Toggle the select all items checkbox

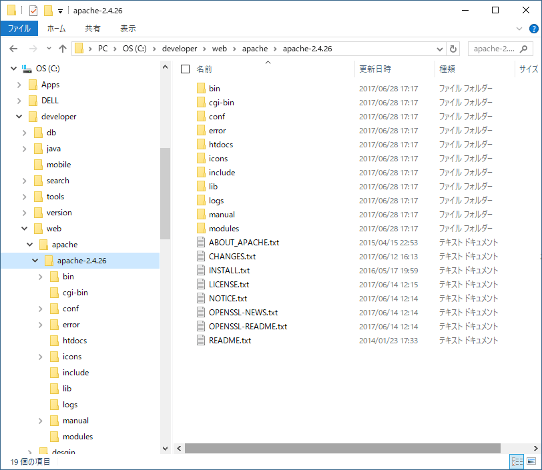pyautogui.click(x=186, y=69)
